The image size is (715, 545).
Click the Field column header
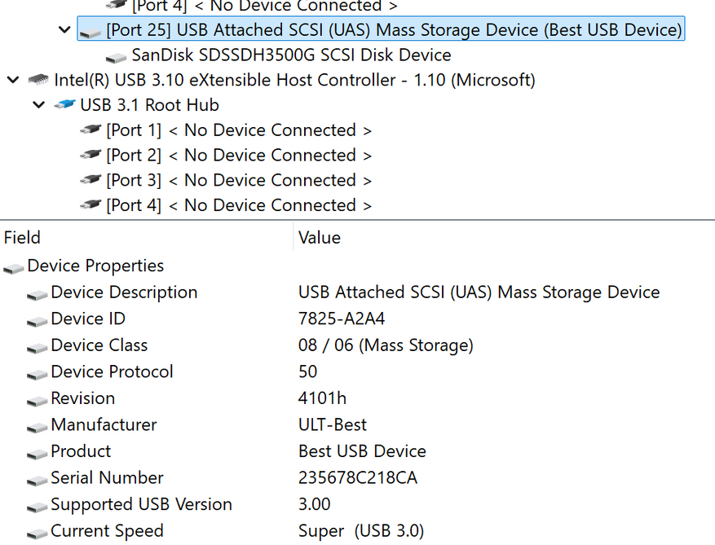click(x=23, y=238)
